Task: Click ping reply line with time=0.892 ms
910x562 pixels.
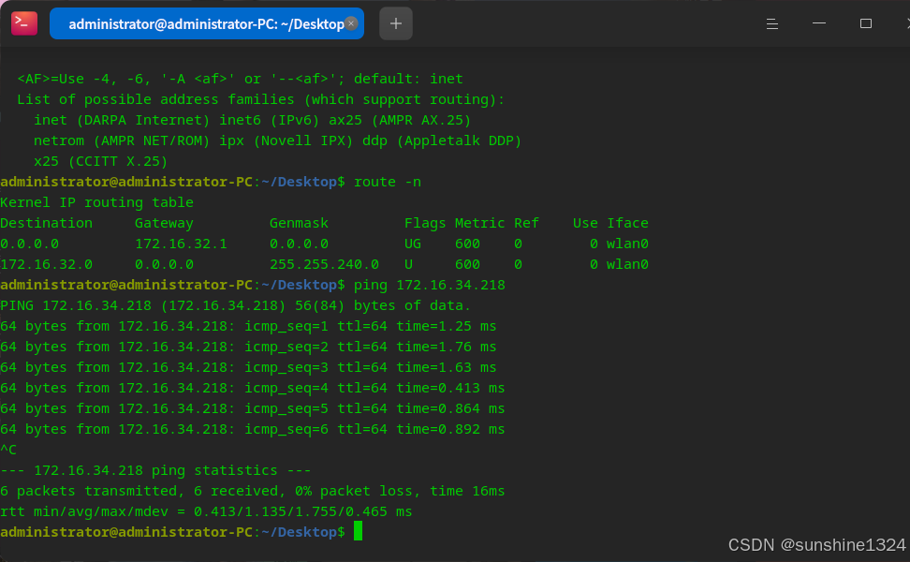Action: coord(253,429)
